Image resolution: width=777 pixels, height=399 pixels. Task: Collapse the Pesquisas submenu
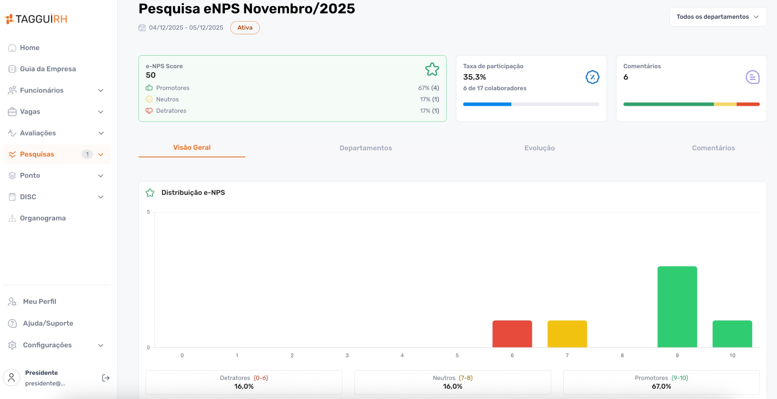pyautogui.click(x=100, y=154)
